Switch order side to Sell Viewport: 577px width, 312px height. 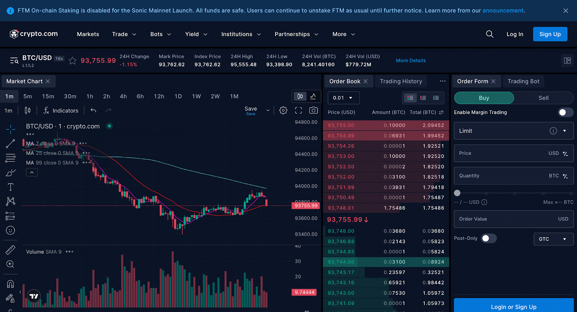coord(543,98)
